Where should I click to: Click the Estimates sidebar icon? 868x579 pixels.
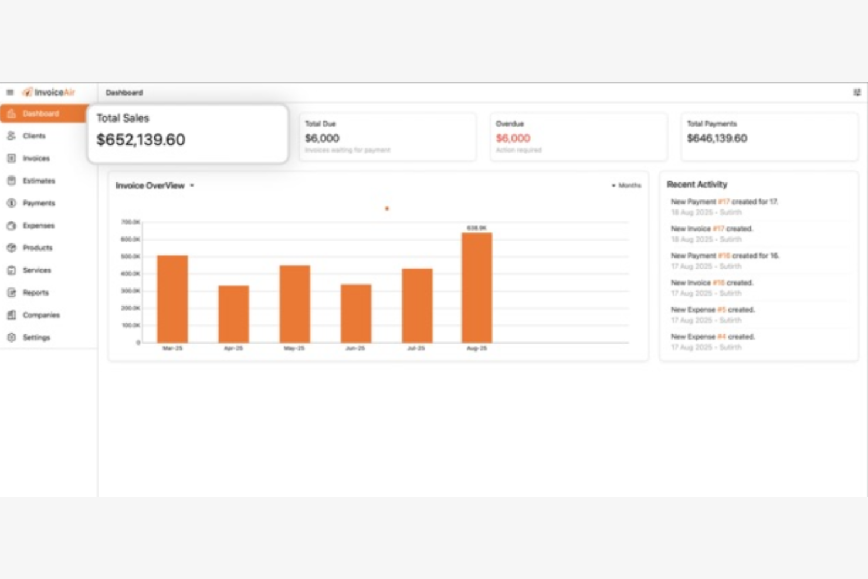11,181
